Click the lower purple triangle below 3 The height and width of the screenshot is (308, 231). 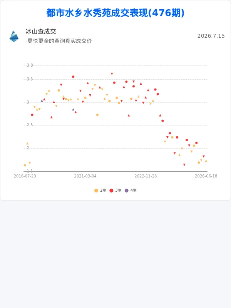click(x=73, y=109)
